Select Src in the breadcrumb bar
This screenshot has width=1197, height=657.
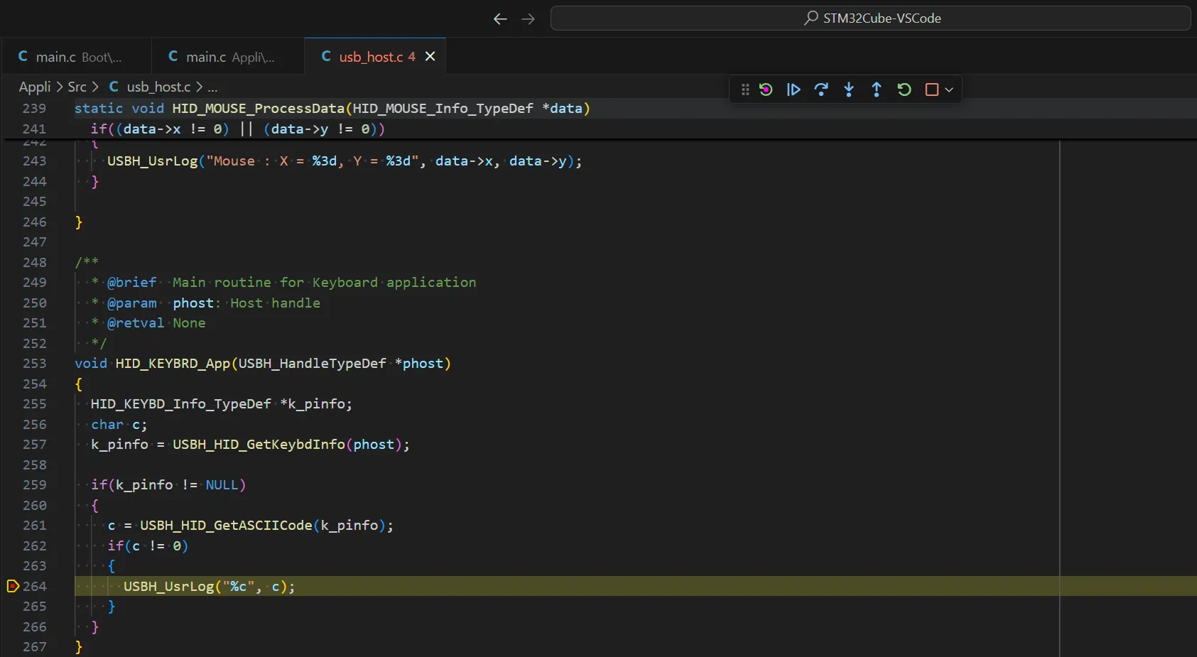pyautogui.click(x=76, y=87)
